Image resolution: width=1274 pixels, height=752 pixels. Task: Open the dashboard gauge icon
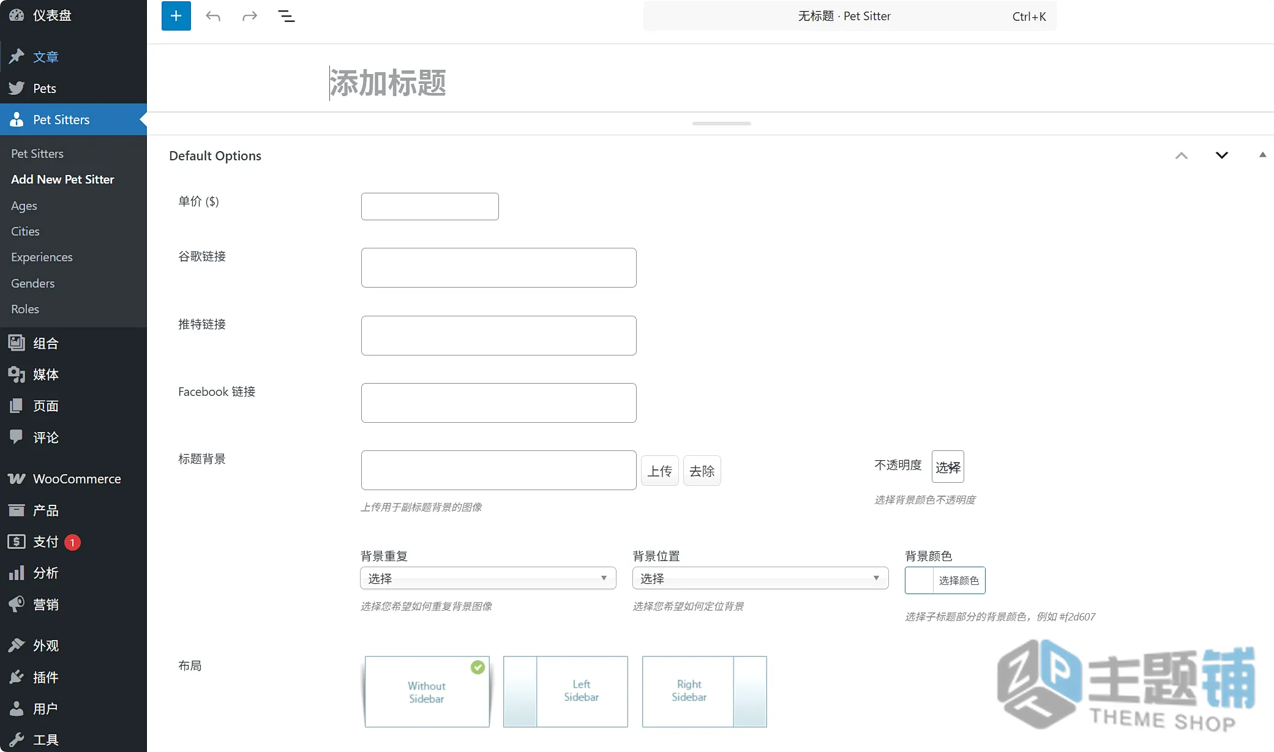coord(17,15)
